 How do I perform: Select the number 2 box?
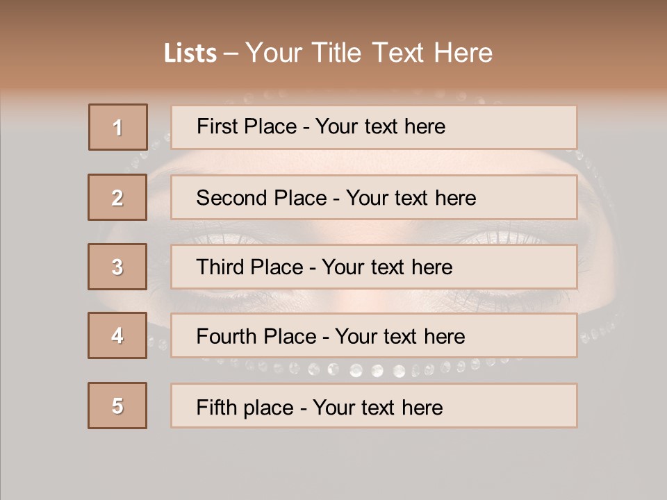tap(117, 197)
